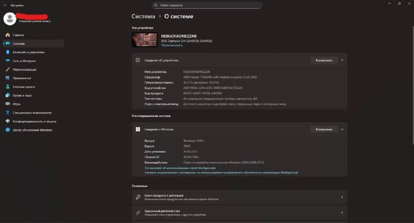Select the Код устройства row value

point(213,88)
